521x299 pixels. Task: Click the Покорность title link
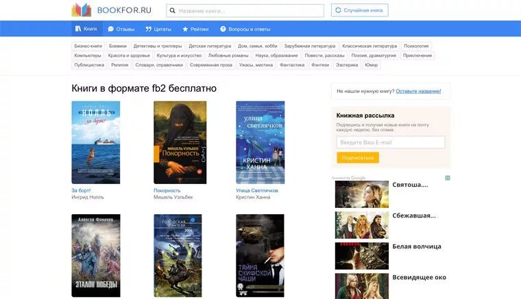(x=167, y=191)
